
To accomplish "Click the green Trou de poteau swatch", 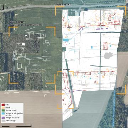I will point(3,111).
